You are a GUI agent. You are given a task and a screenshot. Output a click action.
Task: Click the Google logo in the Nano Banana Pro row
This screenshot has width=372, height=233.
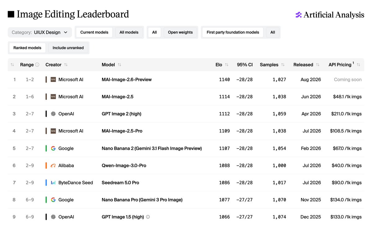[x=53, y=200]
